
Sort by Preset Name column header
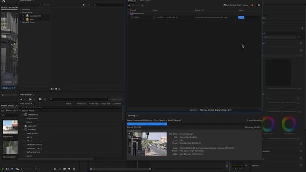25,104
